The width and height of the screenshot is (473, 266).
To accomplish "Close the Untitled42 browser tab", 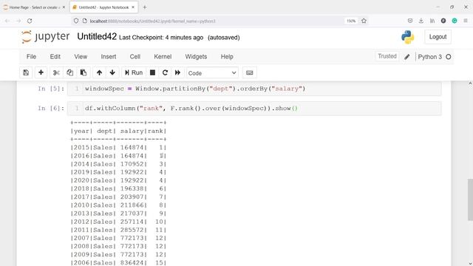I will coord(133,7).
